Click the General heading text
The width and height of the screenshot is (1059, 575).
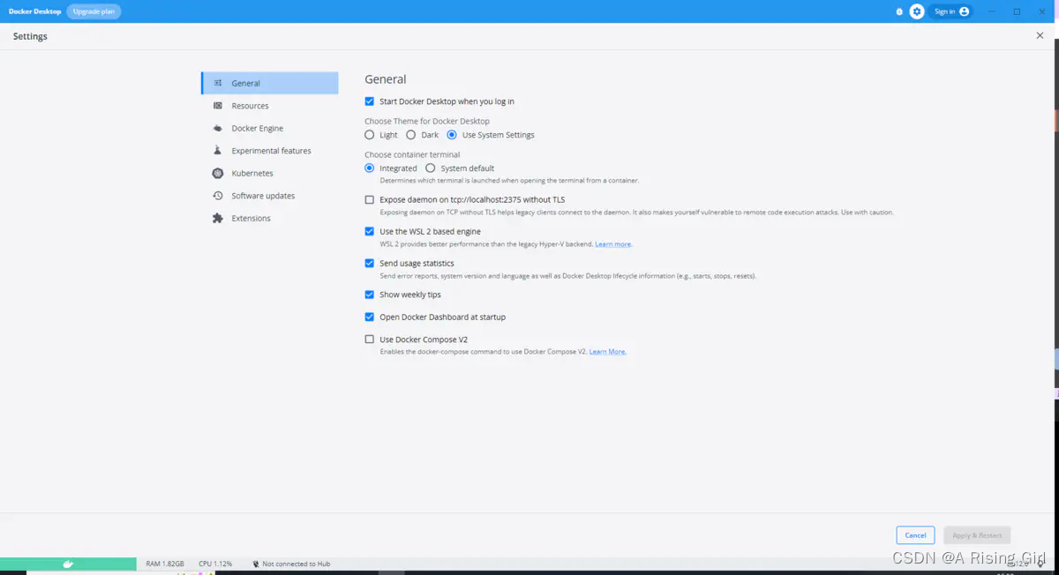(x=386, y=79)
